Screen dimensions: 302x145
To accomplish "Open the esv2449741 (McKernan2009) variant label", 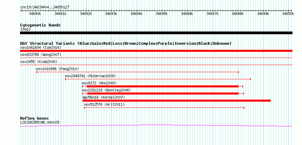I will [91, 76].
